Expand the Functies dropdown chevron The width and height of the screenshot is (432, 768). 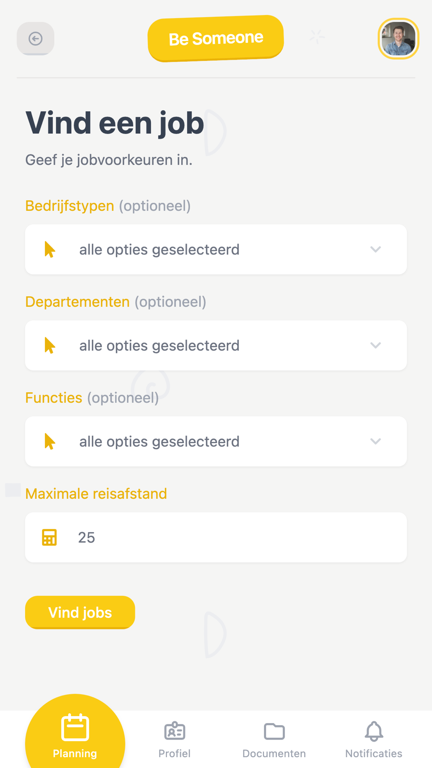point(375,441)
